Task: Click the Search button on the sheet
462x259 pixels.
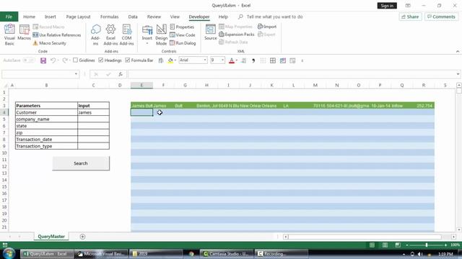Action: [x=81, y=163]
